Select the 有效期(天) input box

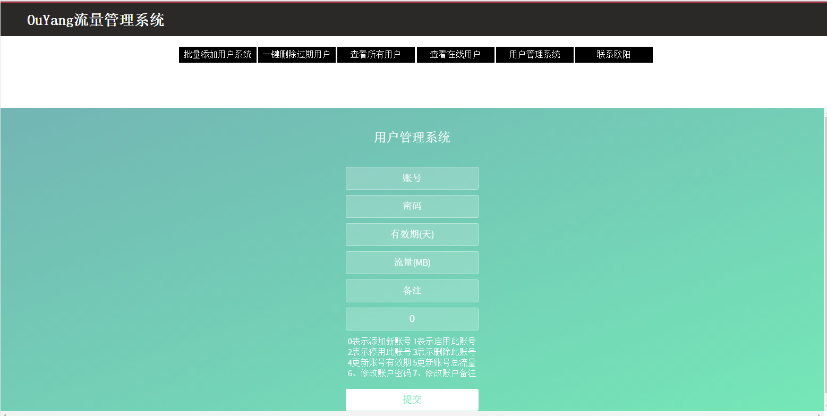(412, 234)
